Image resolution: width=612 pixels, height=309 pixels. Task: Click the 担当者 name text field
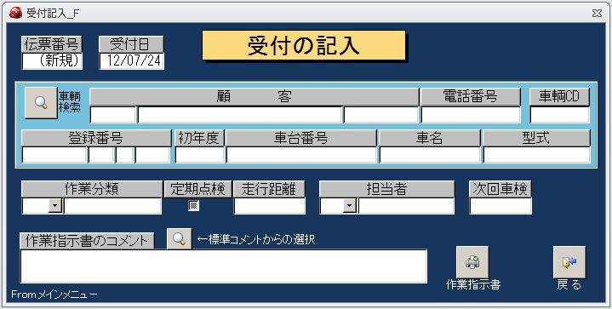(406, 206)
